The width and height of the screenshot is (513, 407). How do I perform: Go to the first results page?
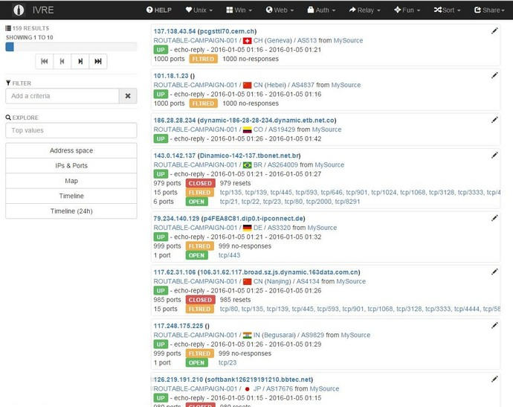[x=45, y=61]
